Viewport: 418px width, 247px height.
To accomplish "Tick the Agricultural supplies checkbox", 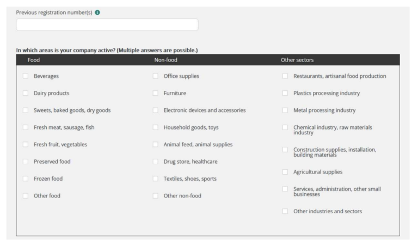I will coord(285,172).
